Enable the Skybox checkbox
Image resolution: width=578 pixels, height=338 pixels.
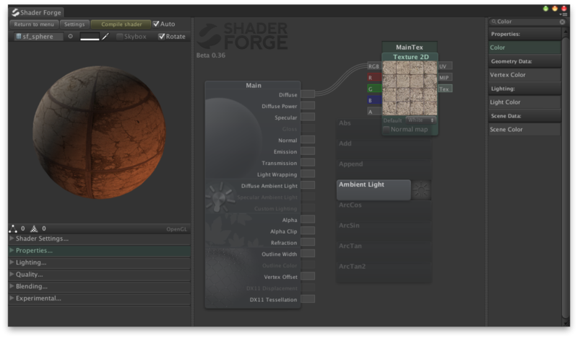pos(119,37)
